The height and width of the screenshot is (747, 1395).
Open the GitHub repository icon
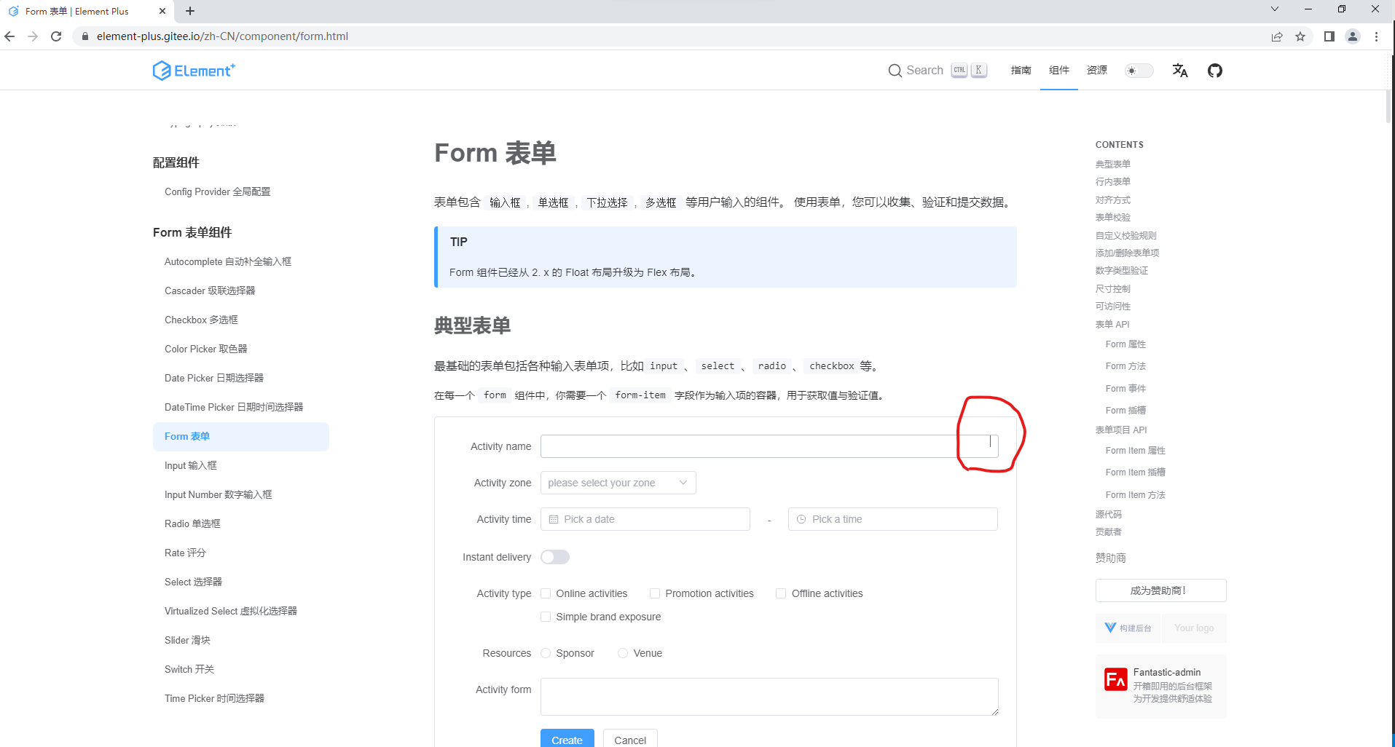coord(1215,71)
